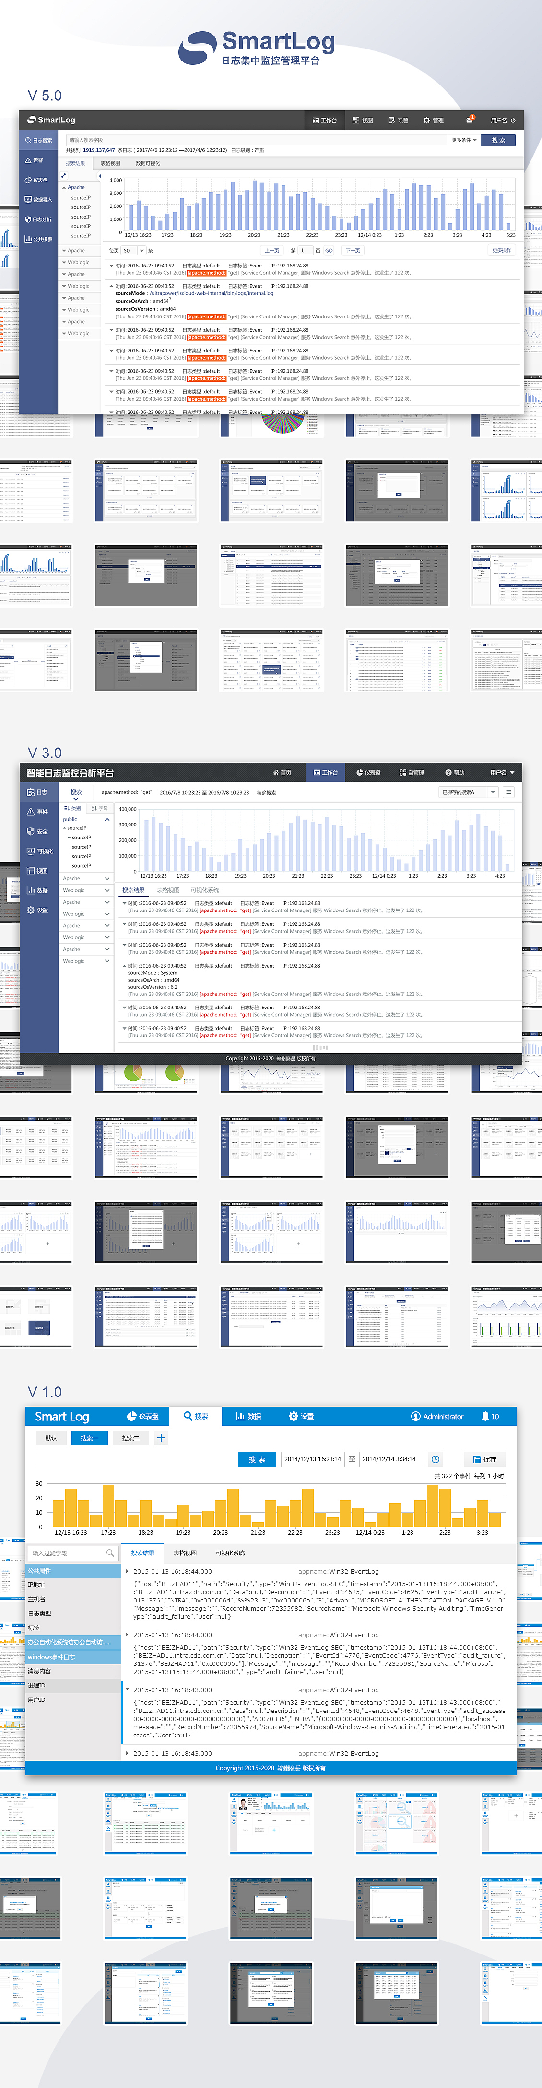This screenshot has height=2088, width=542.
Task: Open 告警 alerts in the V5.0 sidebar
Action: pyautogui.click(x=38, y=160)
